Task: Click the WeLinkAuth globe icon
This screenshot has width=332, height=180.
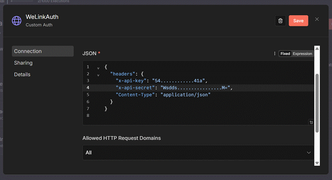Action: [17, 20]
